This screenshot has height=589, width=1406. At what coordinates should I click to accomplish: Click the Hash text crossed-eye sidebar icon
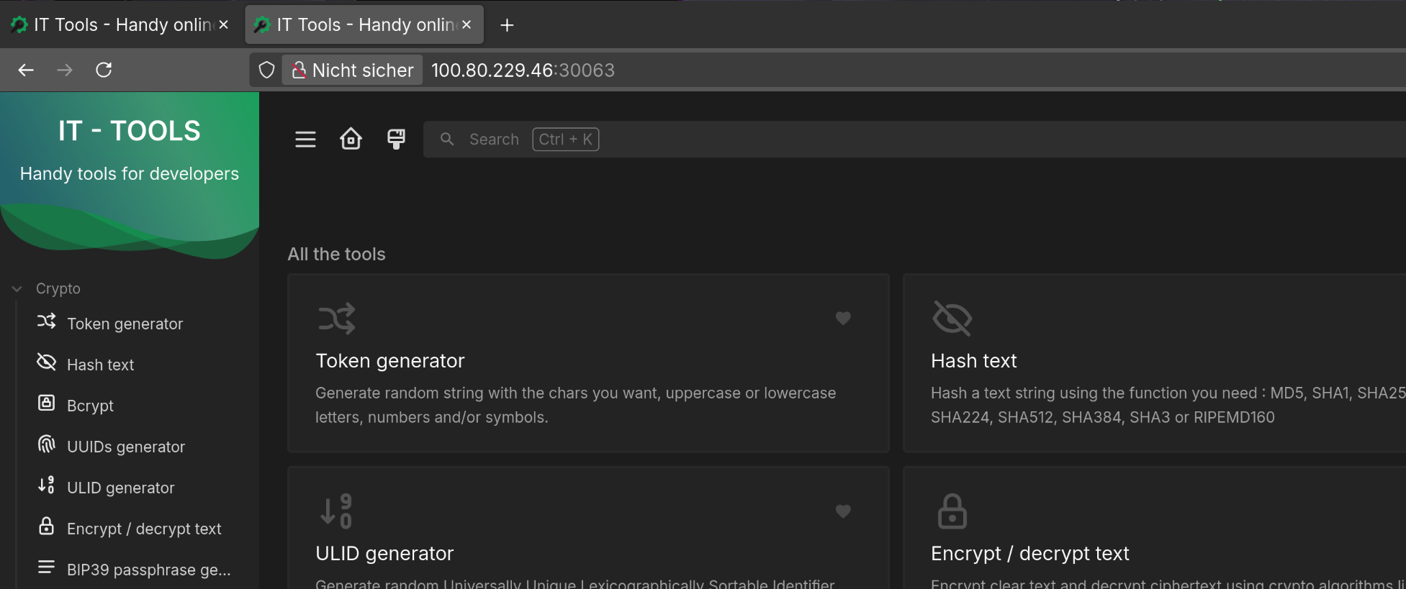click(47, 362)
